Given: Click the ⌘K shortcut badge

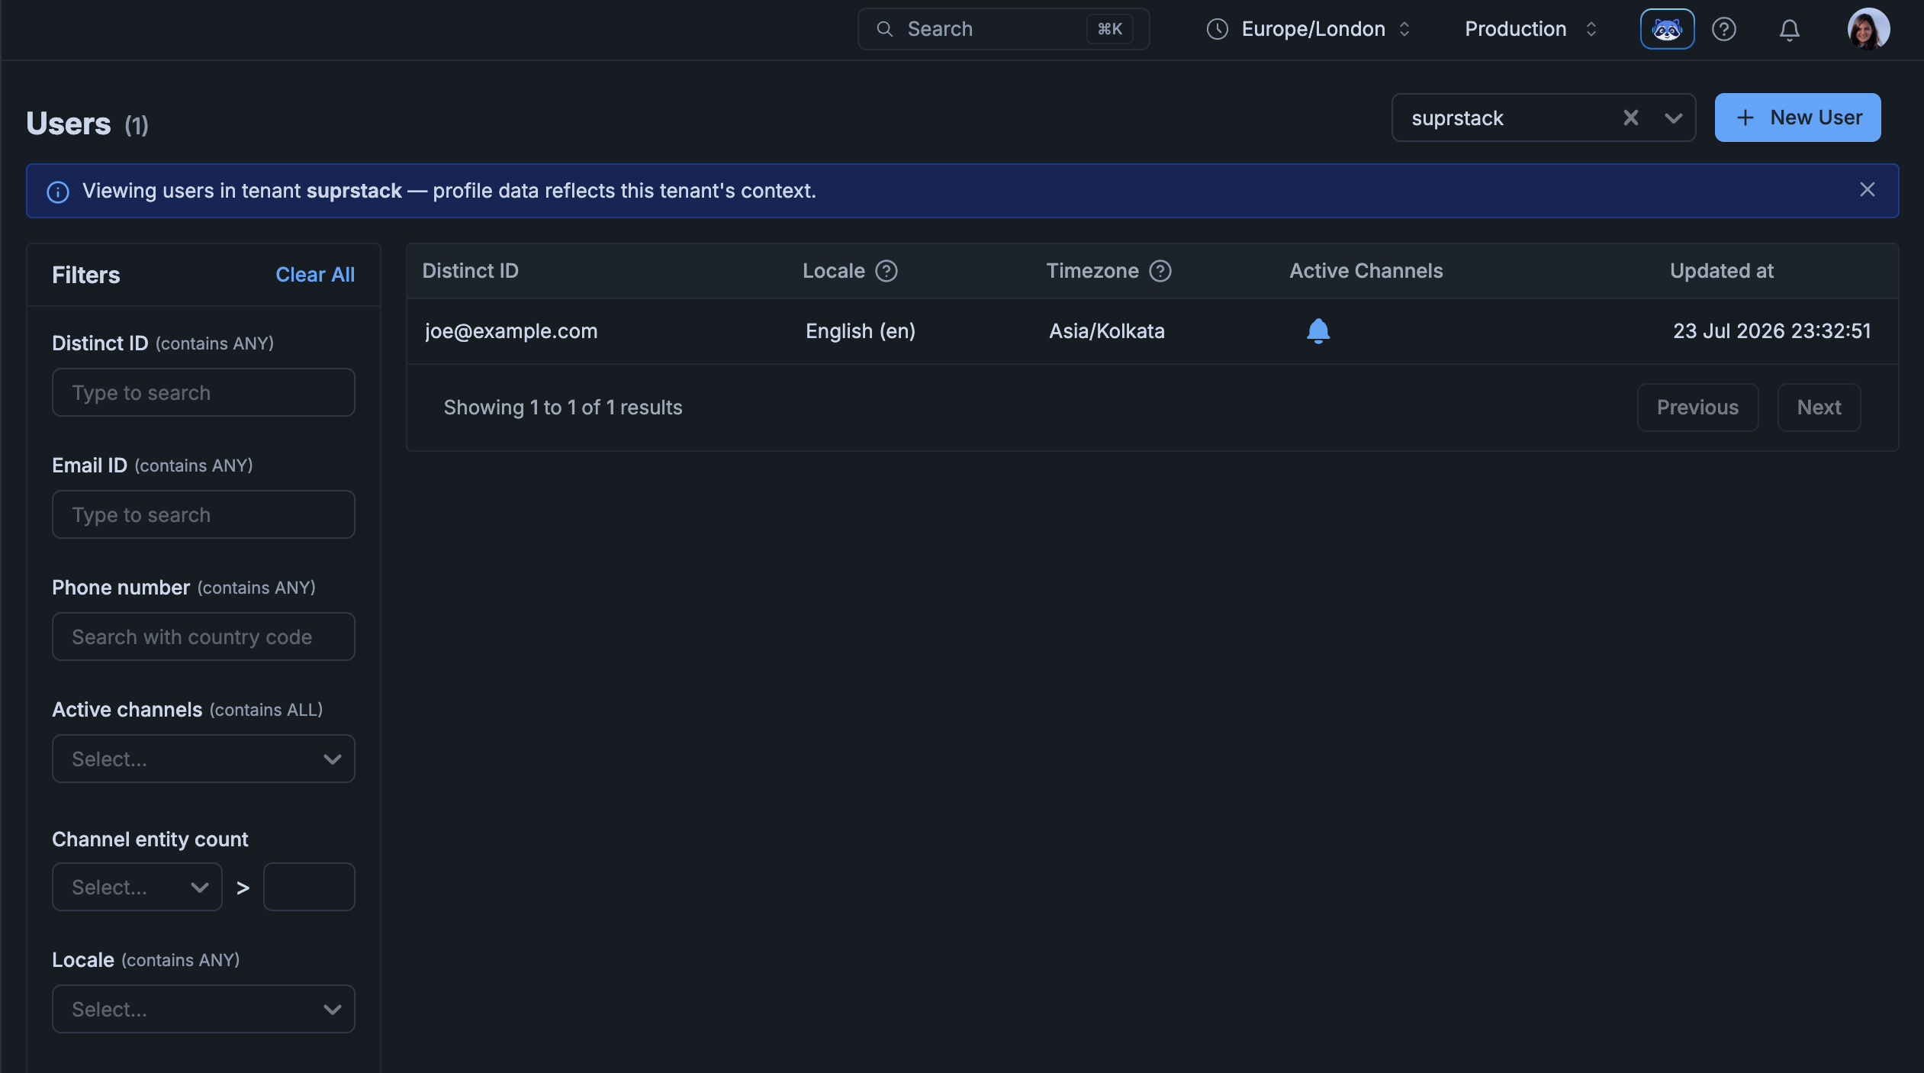Looking at the screenshot, I should pos(1110,29).
